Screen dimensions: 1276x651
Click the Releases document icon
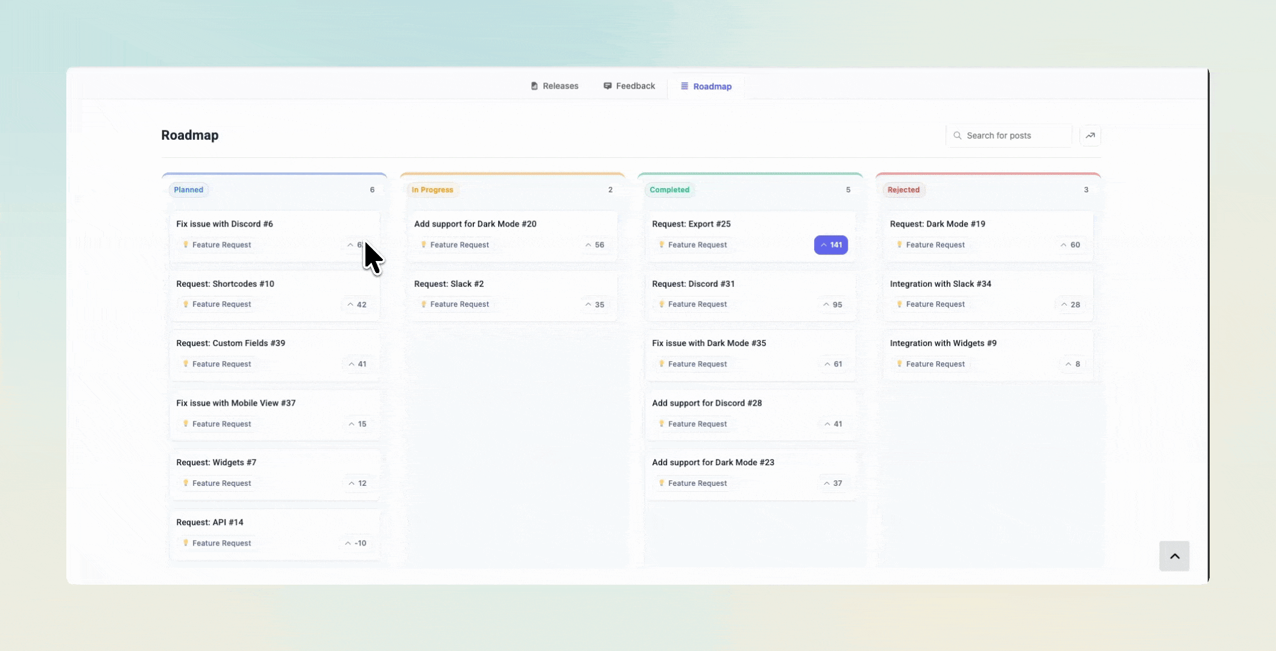tap(534, 86)
